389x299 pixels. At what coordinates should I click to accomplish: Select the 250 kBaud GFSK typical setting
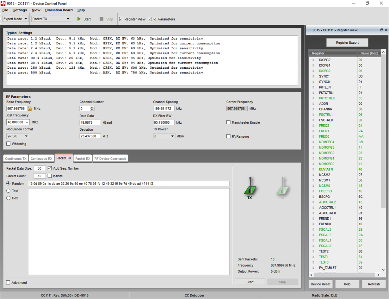point(105,68)
